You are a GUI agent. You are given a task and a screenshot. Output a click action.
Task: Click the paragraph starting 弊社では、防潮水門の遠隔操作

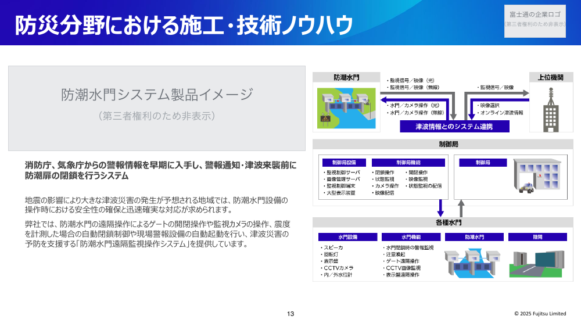(157, 234)
